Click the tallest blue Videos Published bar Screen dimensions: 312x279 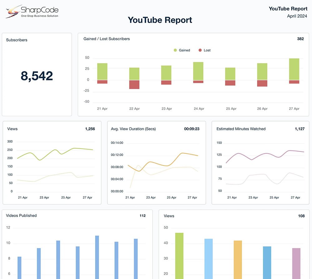click(97, 257)
